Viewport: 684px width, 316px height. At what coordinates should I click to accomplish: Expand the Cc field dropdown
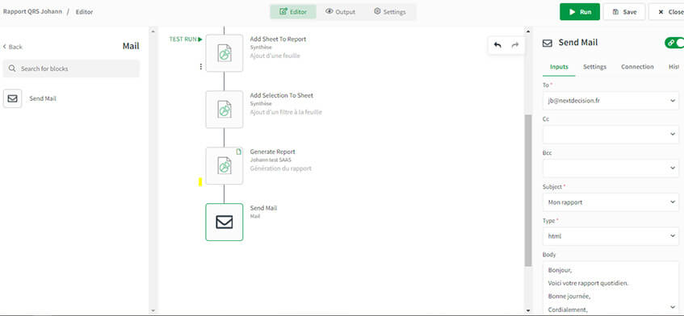(x=672, y=135)
